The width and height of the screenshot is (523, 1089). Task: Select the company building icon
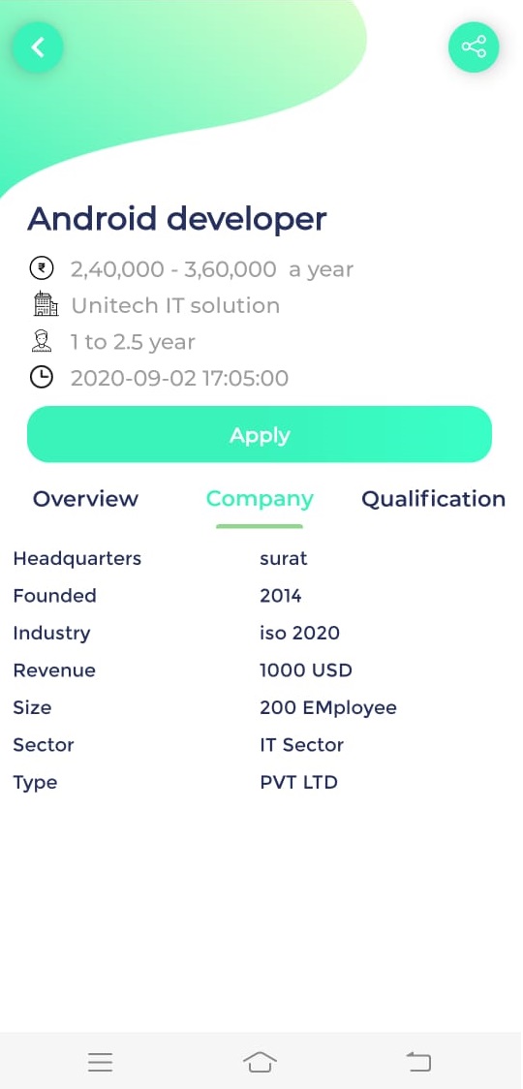pos(46,304)
